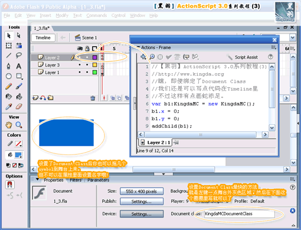Insert a layer folder
The height and width of the screenshot is (230, 301).
point(50,98)
